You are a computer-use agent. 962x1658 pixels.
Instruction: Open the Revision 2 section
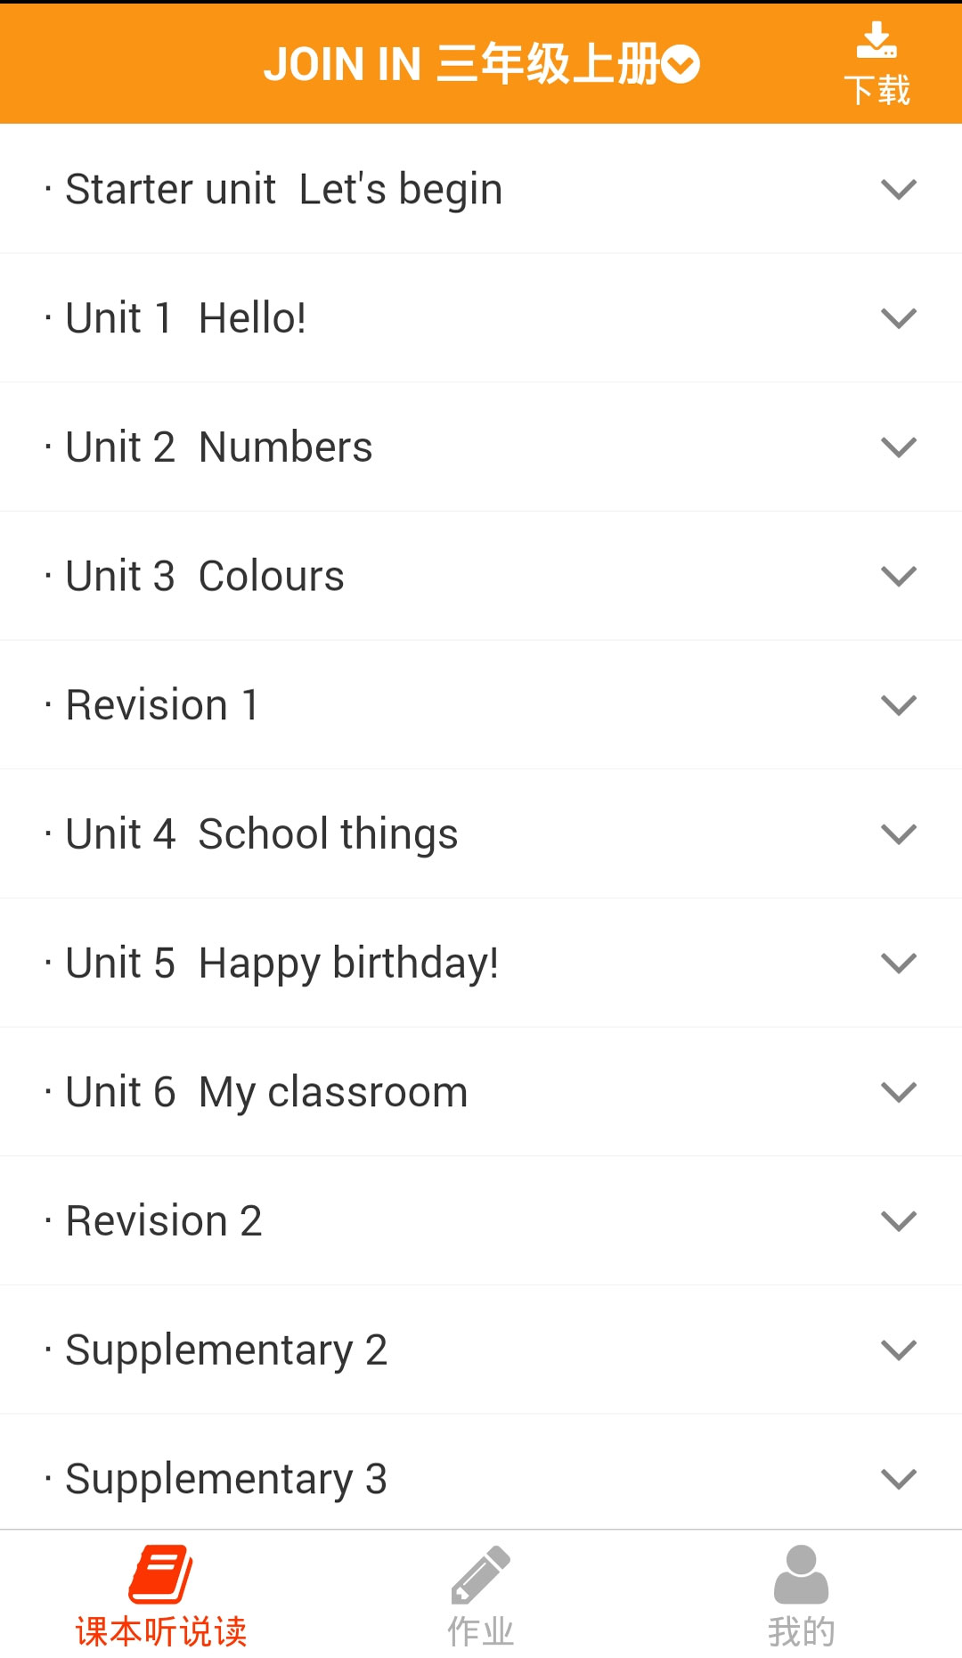(164, 1221)
